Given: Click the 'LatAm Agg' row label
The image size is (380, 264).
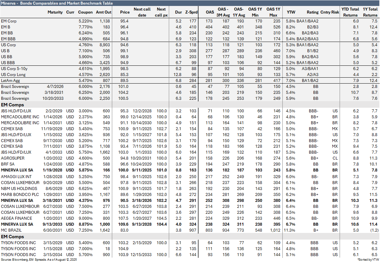Looking at the screenshot, I should pos(10,81).
